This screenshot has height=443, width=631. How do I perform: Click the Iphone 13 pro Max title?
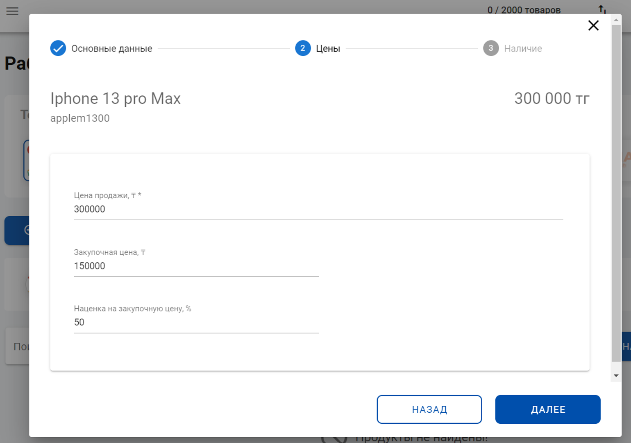coord(116,99)
